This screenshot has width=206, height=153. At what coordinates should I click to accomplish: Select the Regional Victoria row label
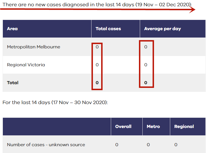coord(26,65)
